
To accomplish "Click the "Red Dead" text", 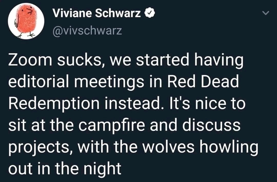I will point(203,82).
